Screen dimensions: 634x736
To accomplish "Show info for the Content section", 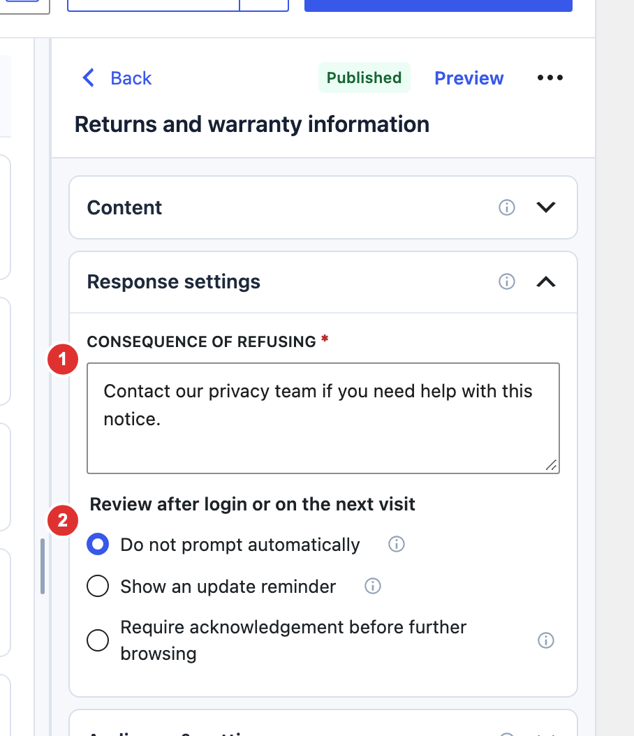I will tap(506, 207).
